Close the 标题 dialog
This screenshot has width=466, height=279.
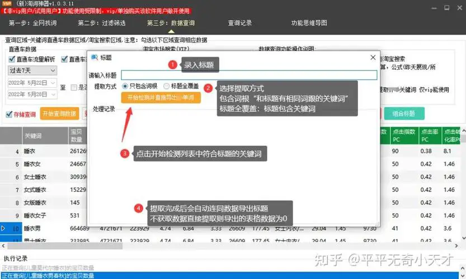coord(373,57)
